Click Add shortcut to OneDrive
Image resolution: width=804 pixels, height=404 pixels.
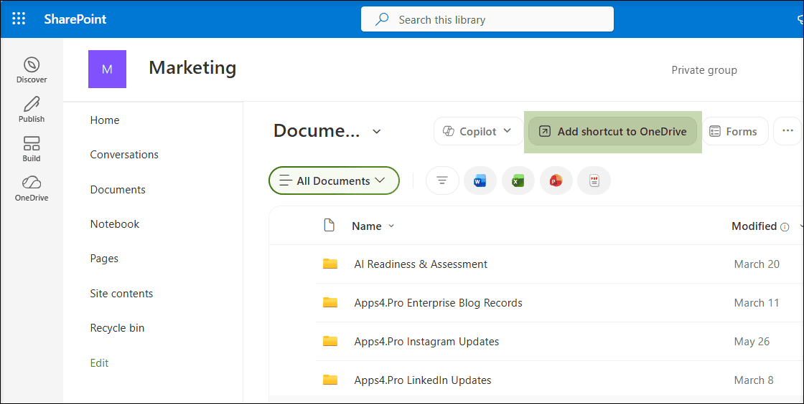click(613, 131)
